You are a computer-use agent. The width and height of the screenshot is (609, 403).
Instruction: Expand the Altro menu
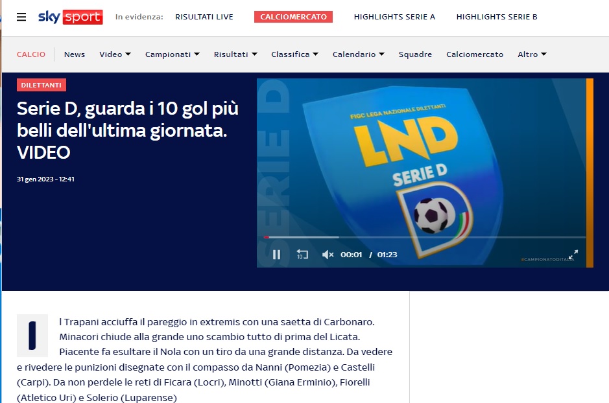(532, 54)
